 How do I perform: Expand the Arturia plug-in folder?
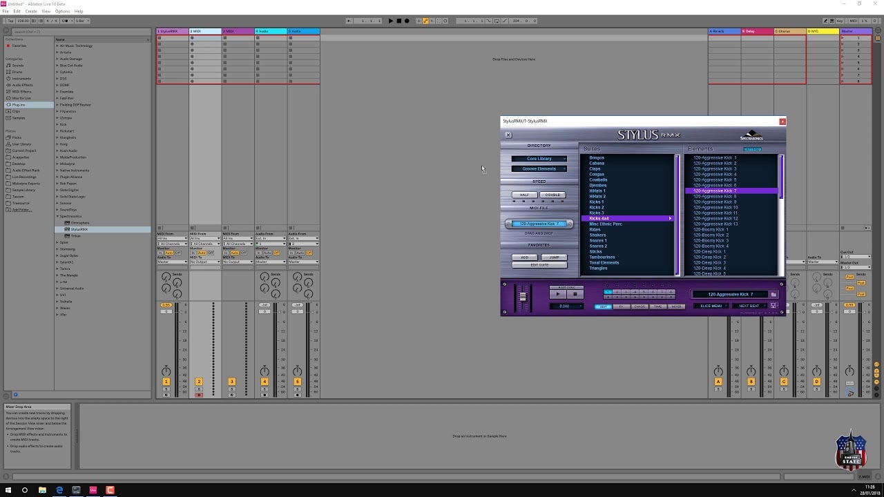(x=57, y=52)
